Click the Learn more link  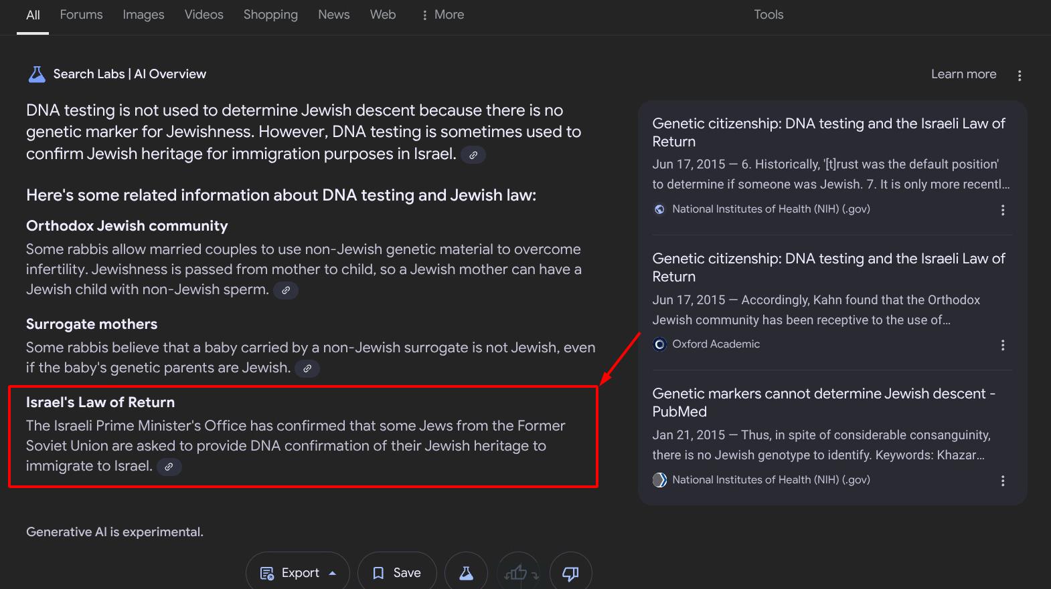963,74
